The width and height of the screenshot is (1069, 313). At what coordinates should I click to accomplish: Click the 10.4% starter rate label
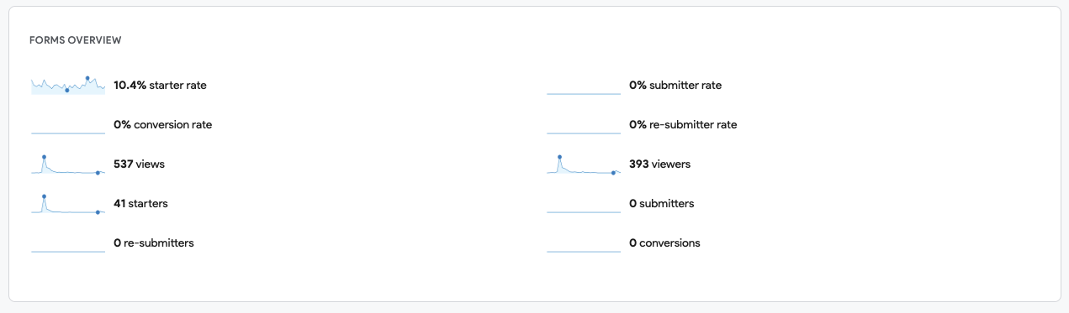pos(160,85)
